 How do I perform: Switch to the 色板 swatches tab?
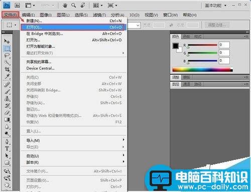point(186,37)
